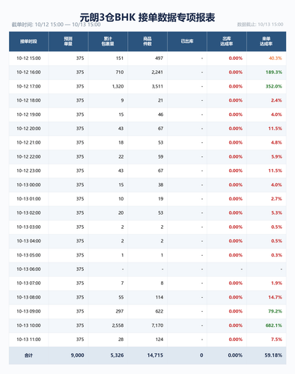Click the item count 2,241
The height and width of the screenshot is (374, 295).
coord(157,73)
